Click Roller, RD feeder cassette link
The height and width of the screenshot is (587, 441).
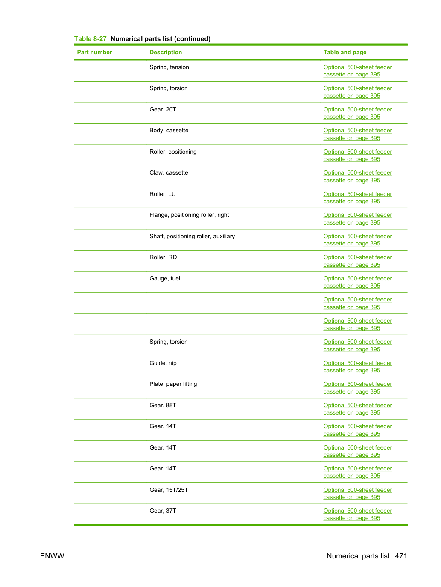tap(357, 261)
